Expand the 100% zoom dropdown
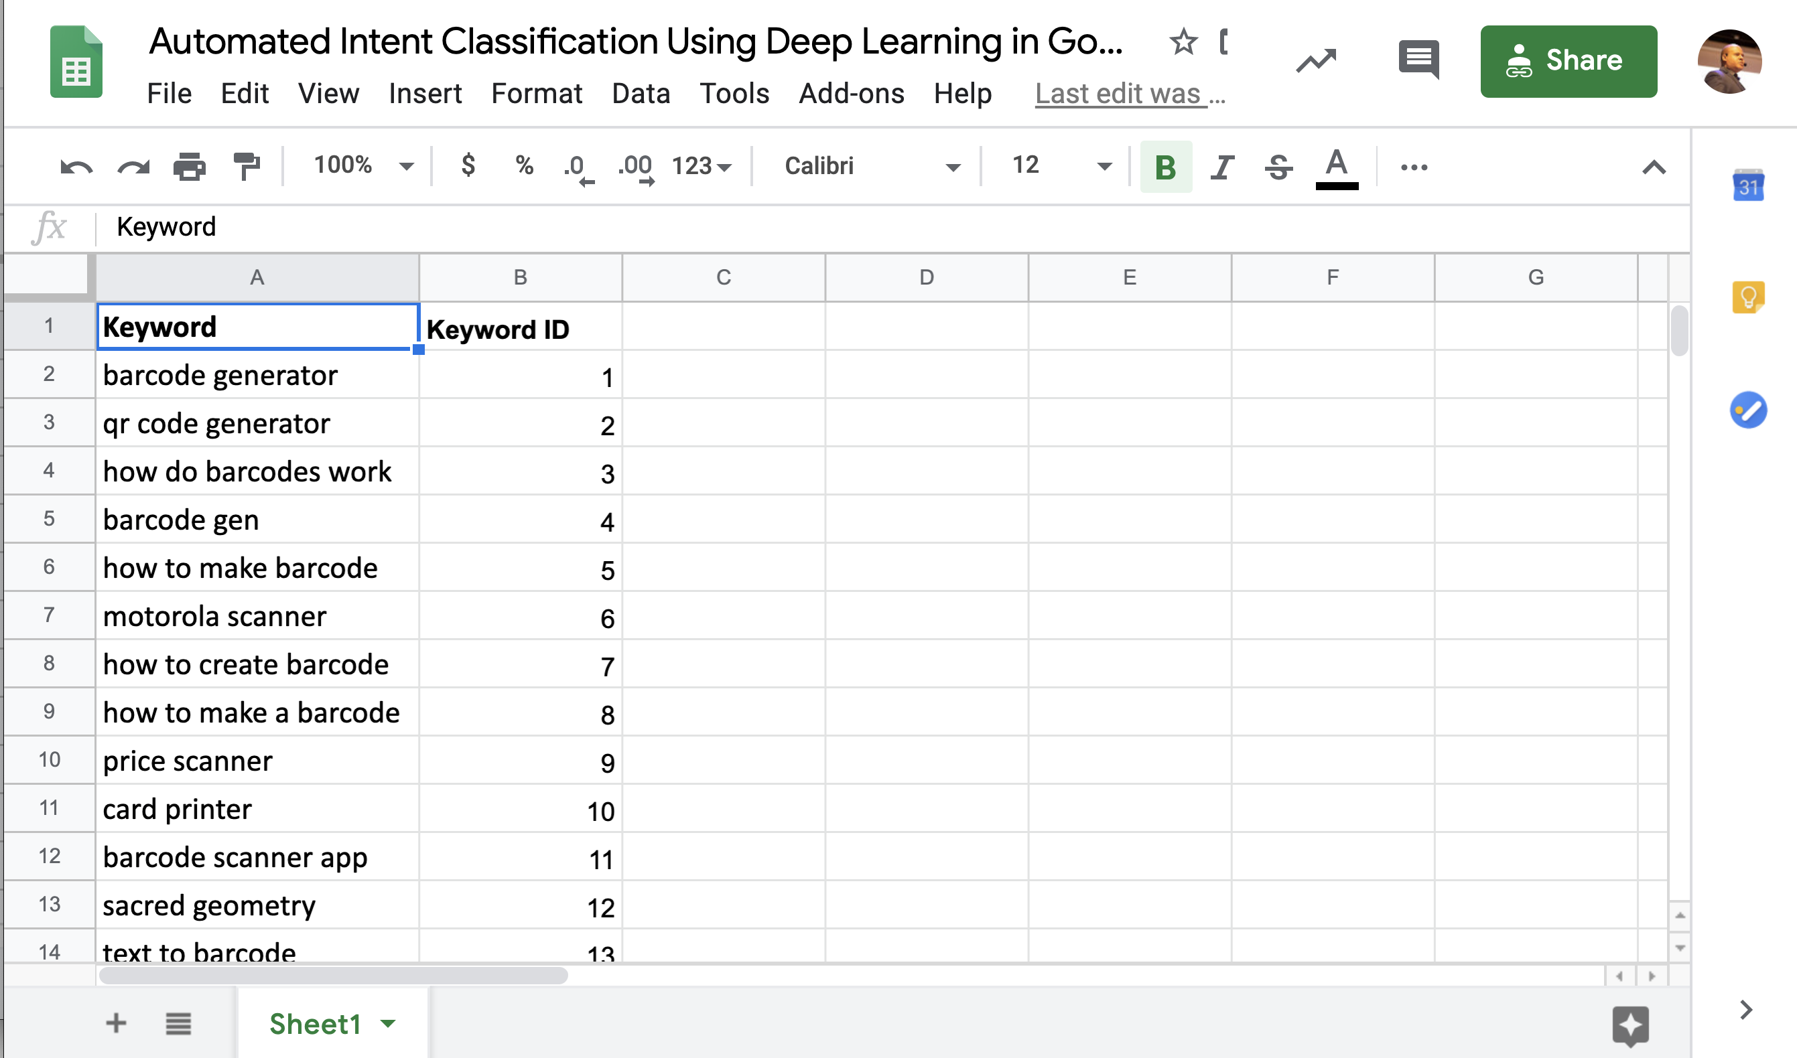The height and width of the screenshot is (1058, 1797). [363, 166]
